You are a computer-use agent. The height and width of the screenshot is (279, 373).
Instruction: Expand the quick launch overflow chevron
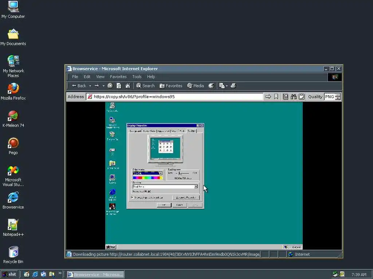click(x=60, y=273)
